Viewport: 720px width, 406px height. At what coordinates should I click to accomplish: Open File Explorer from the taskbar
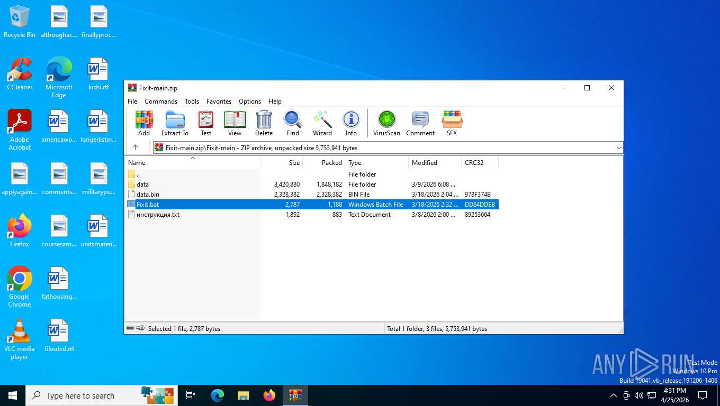point(243,395)
